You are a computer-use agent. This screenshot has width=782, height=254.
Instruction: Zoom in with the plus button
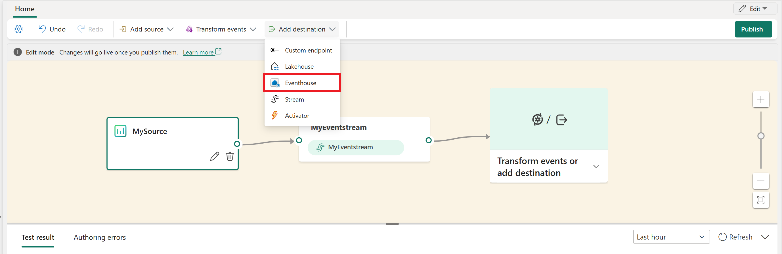[x=761, y=99]
